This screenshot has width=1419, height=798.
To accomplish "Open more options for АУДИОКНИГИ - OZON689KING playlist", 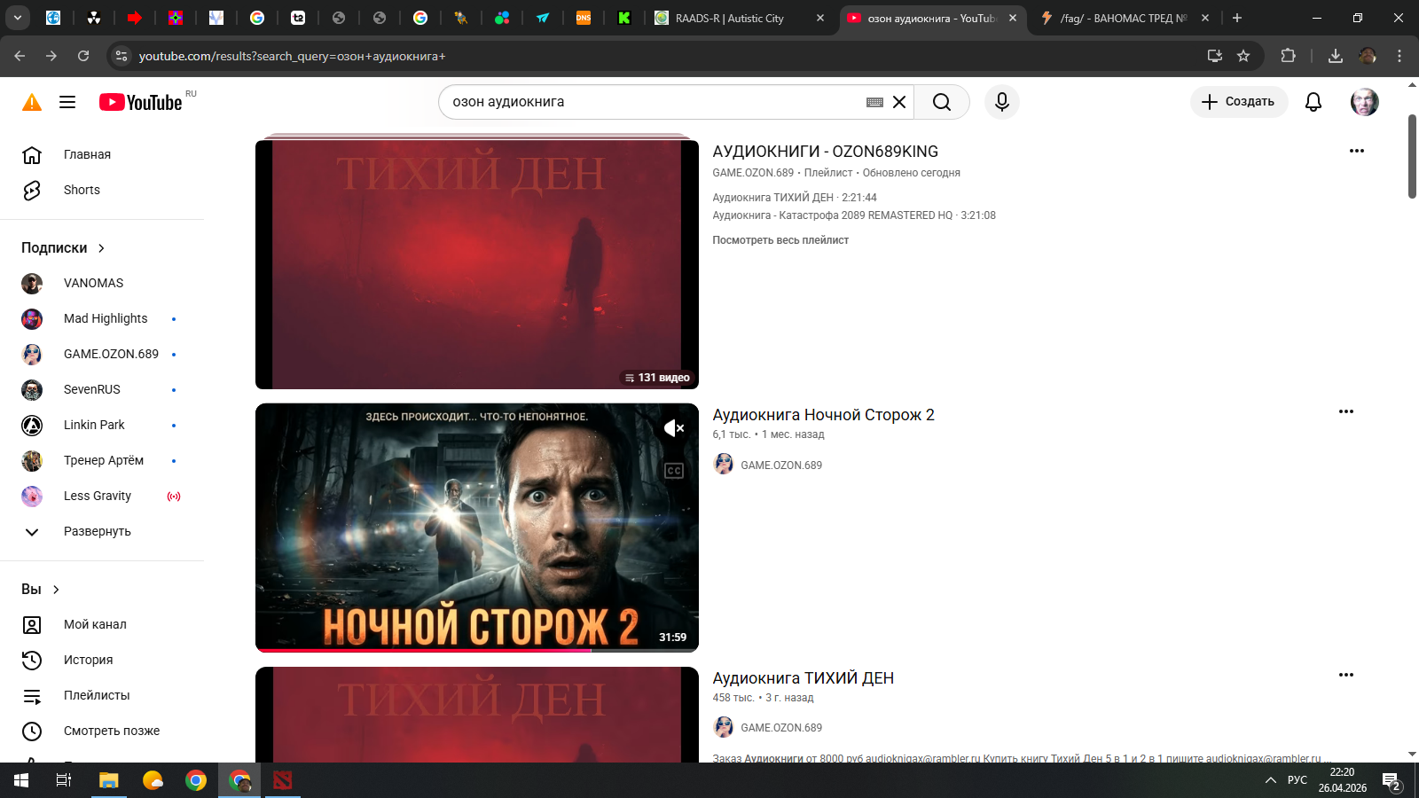I will pyautogui.click(x=1357, y=151).
